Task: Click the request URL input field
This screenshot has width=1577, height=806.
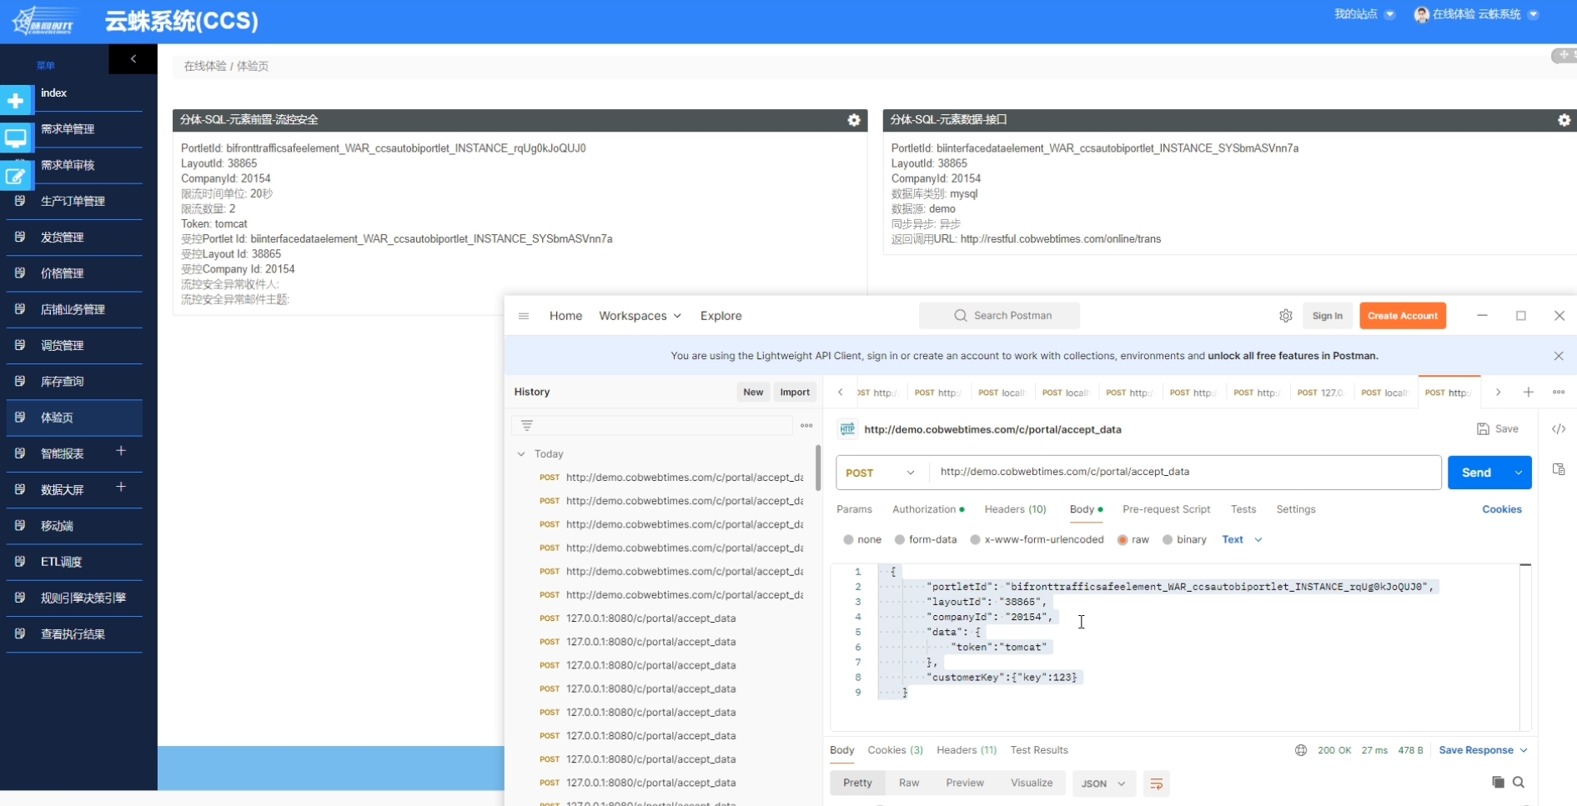Action: [x=1185, y=473]
